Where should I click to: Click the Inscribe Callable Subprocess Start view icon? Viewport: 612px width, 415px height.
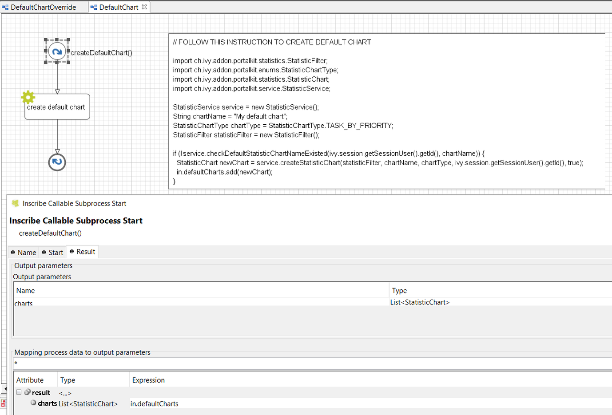point(15,203)
